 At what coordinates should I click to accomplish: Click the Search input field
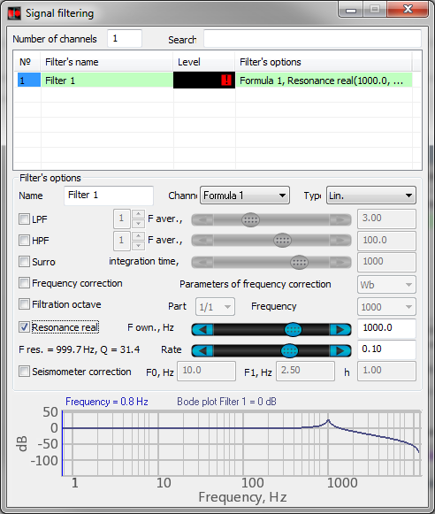[x=312, y=39]
